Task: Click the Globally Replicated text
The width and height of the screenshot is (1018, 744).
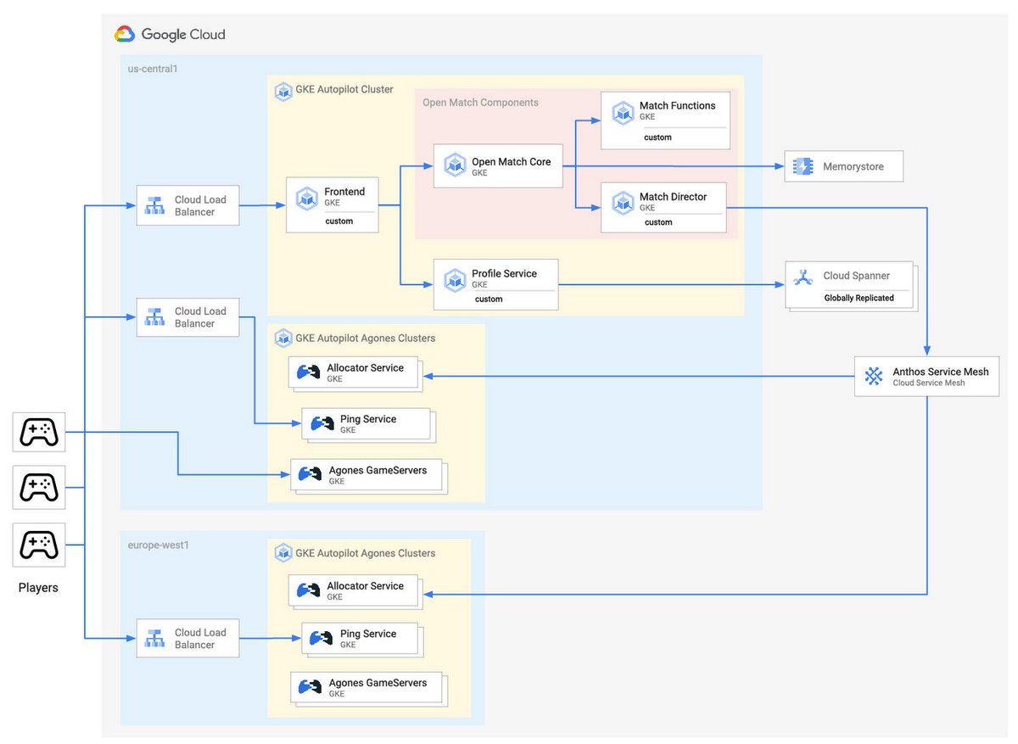Action: [x=859, y=299]
